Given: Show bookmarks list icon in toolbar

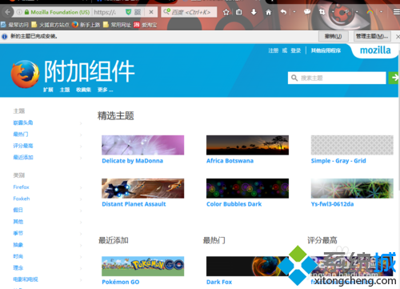Looking at the screenshot, I should pyautogui.click(x=239, y=12).
